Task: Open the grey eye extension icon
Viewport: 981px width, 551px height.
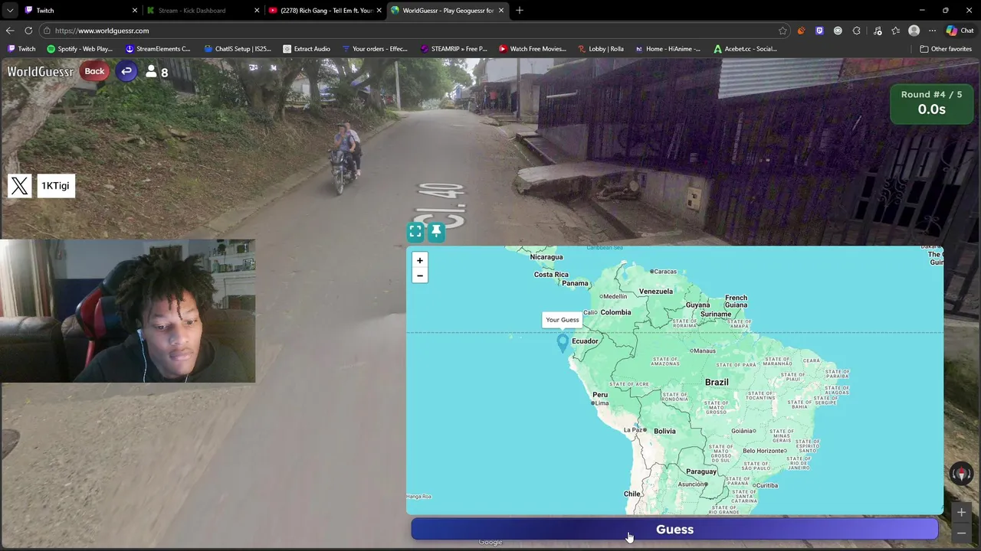Action: [838, 31]
